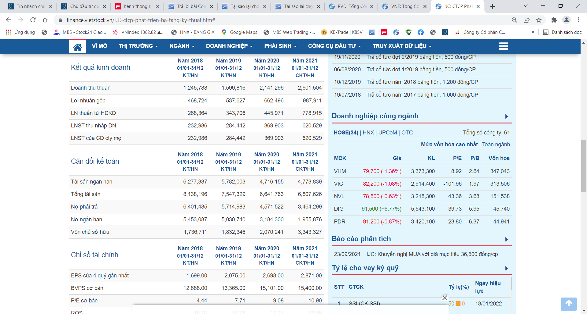Open a new browser tab

tap(492, 6)
